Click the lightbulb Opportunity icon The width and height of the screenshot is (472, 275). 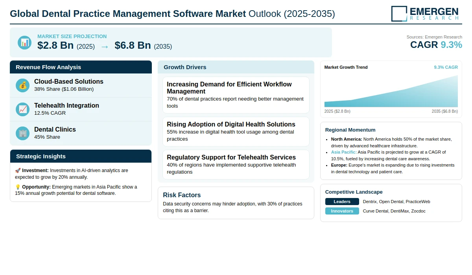18,187
